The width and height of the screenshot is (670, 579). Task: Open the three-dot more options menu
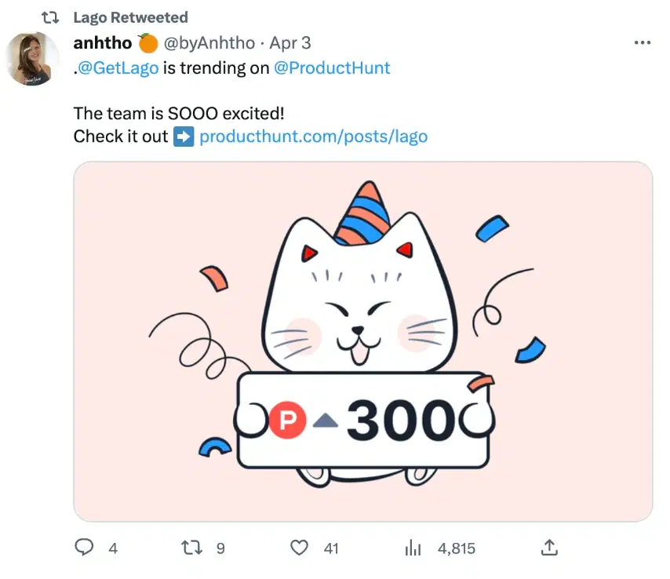point(642,43)
